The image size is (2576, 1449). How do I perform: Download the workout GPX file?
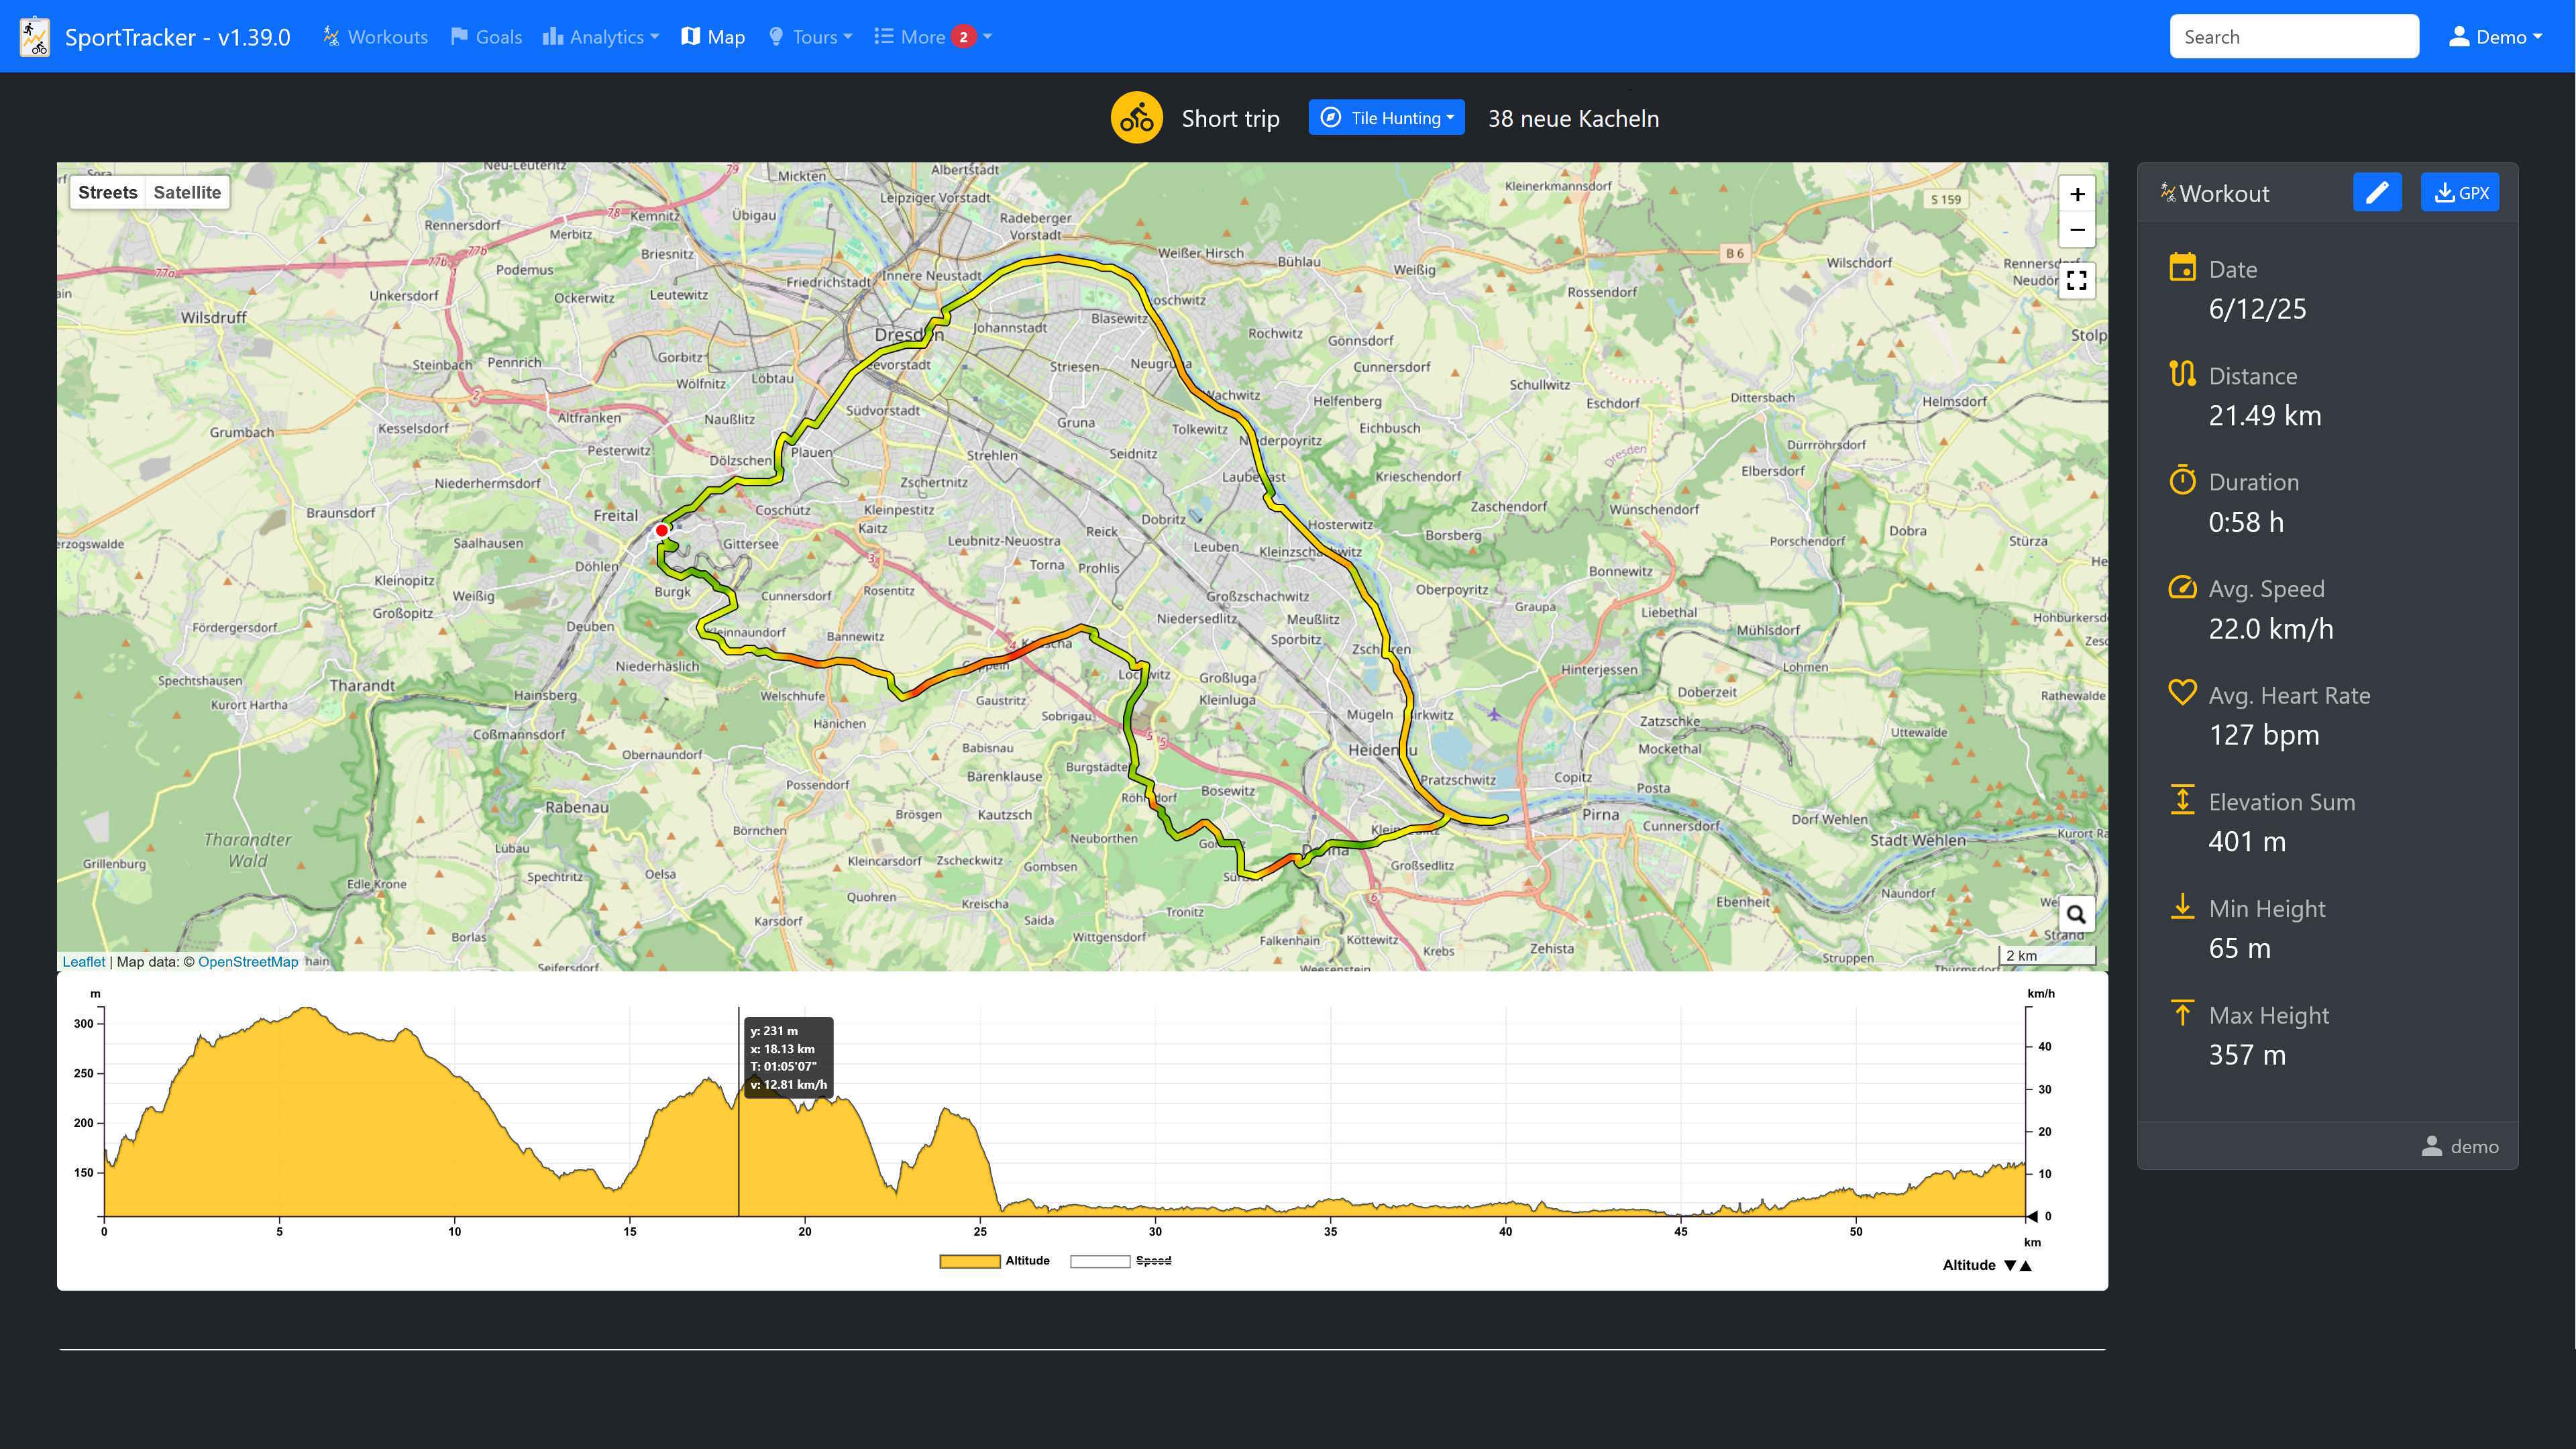click(x=2459, y=193)
